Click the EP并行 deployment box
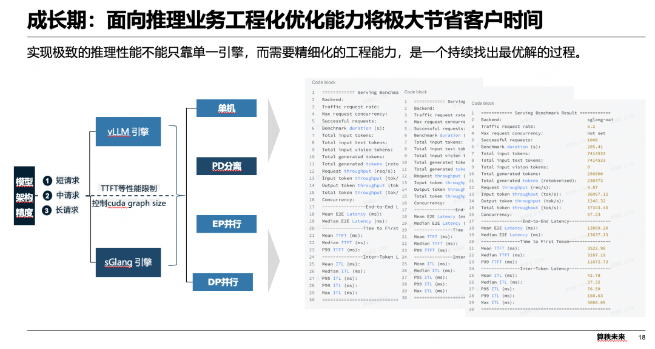The width and height of the screenshot is (655, 349). click(226, 224)
